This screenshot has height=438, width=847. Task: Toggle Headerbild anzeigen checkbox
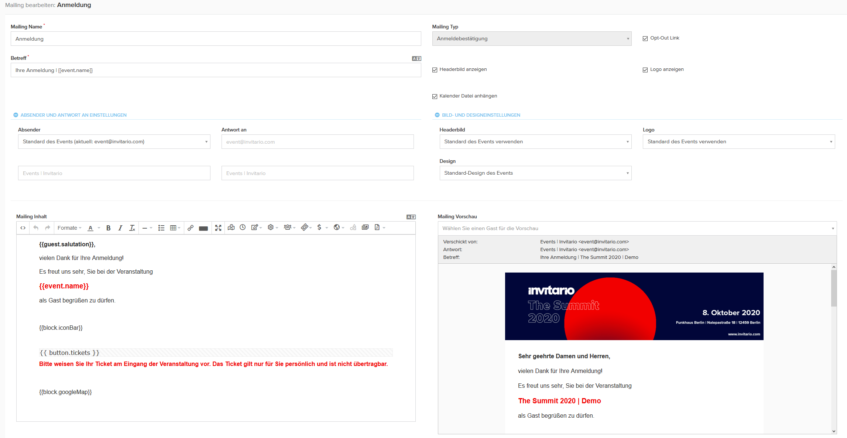tap(435, 70)
